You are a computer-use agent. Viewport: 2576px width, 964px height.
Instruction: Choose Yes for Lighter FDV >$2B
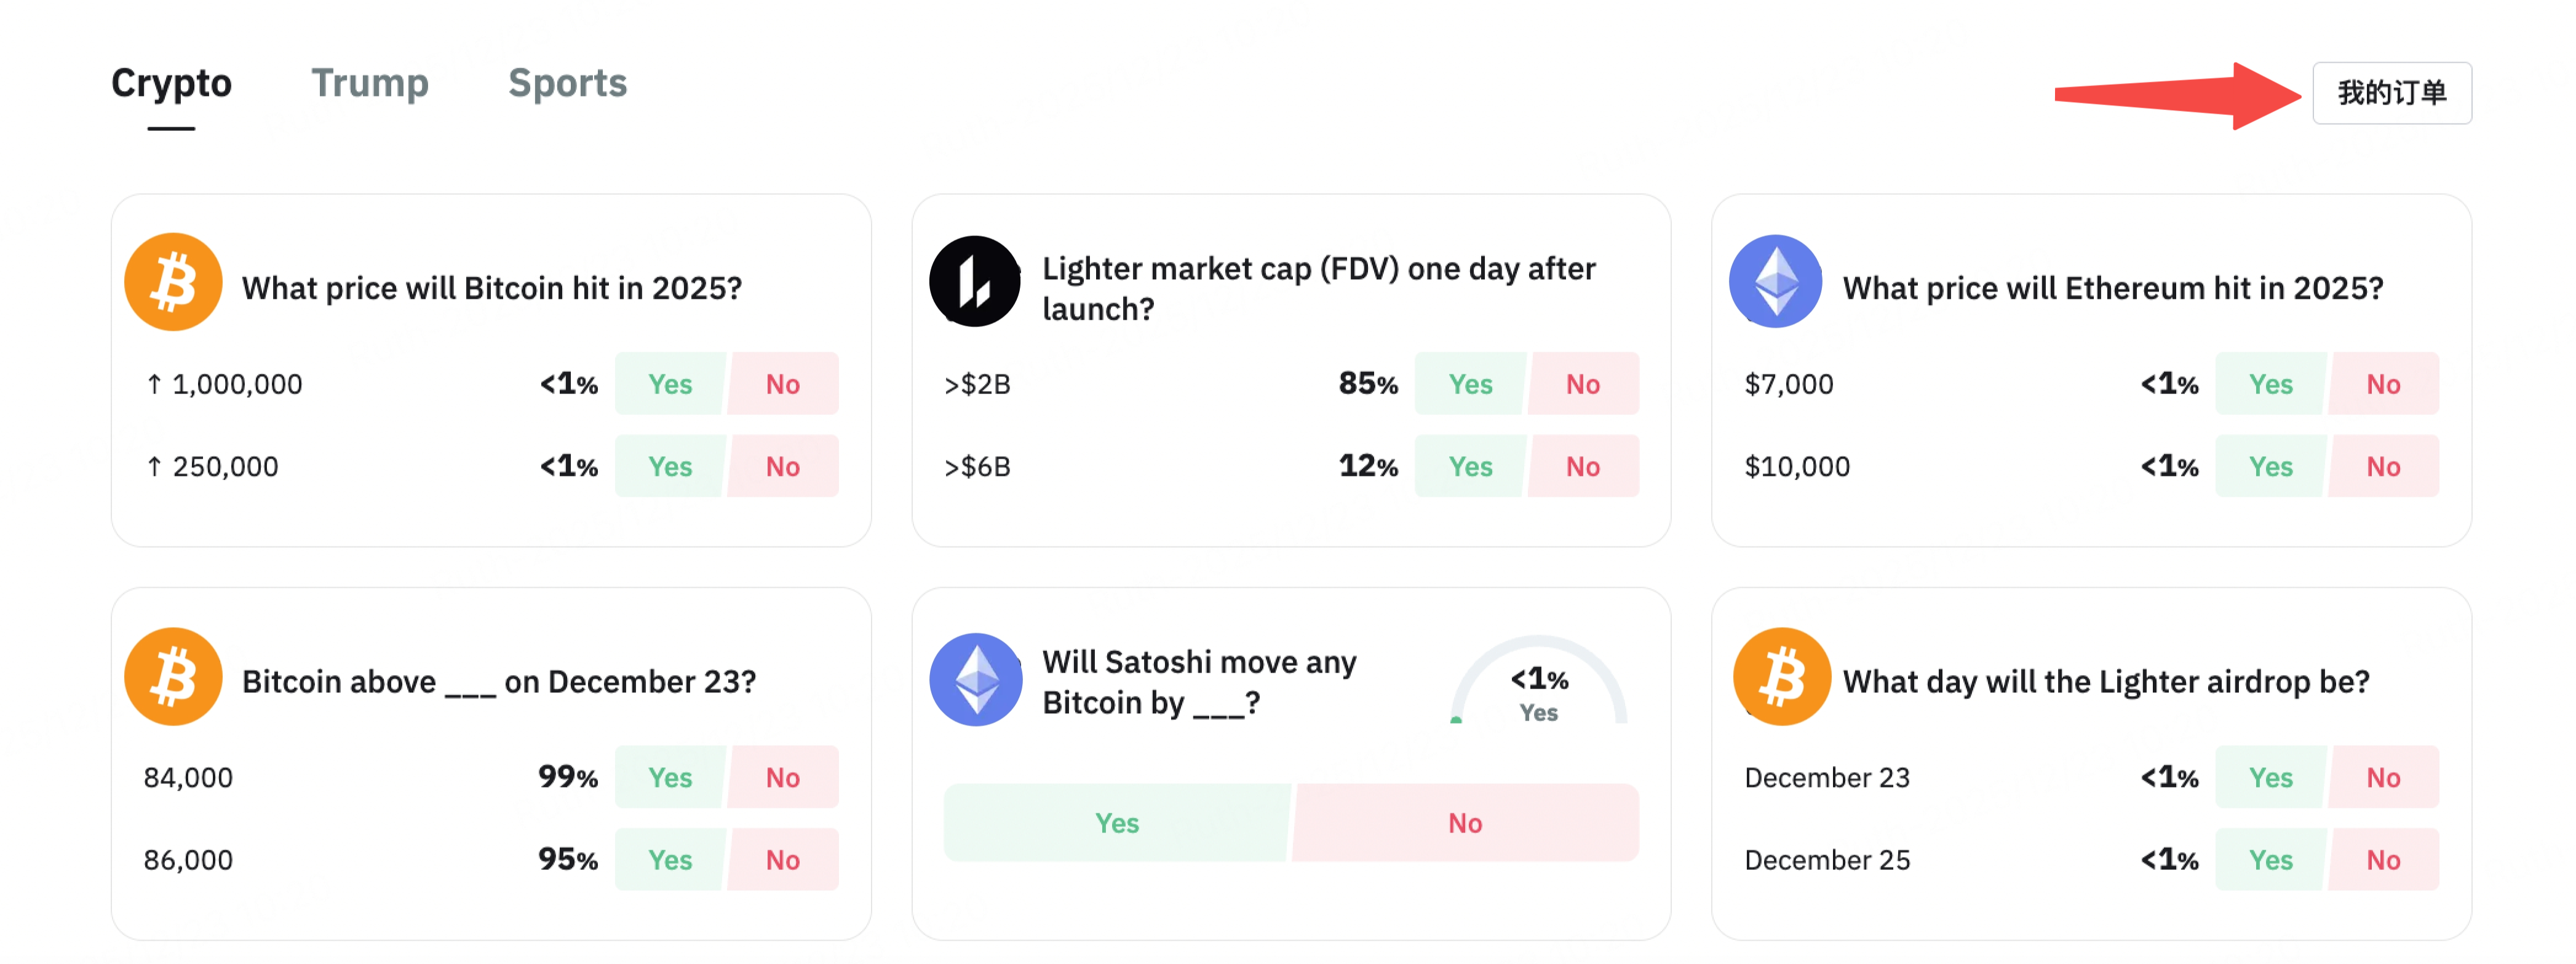tap(1470, 384)
